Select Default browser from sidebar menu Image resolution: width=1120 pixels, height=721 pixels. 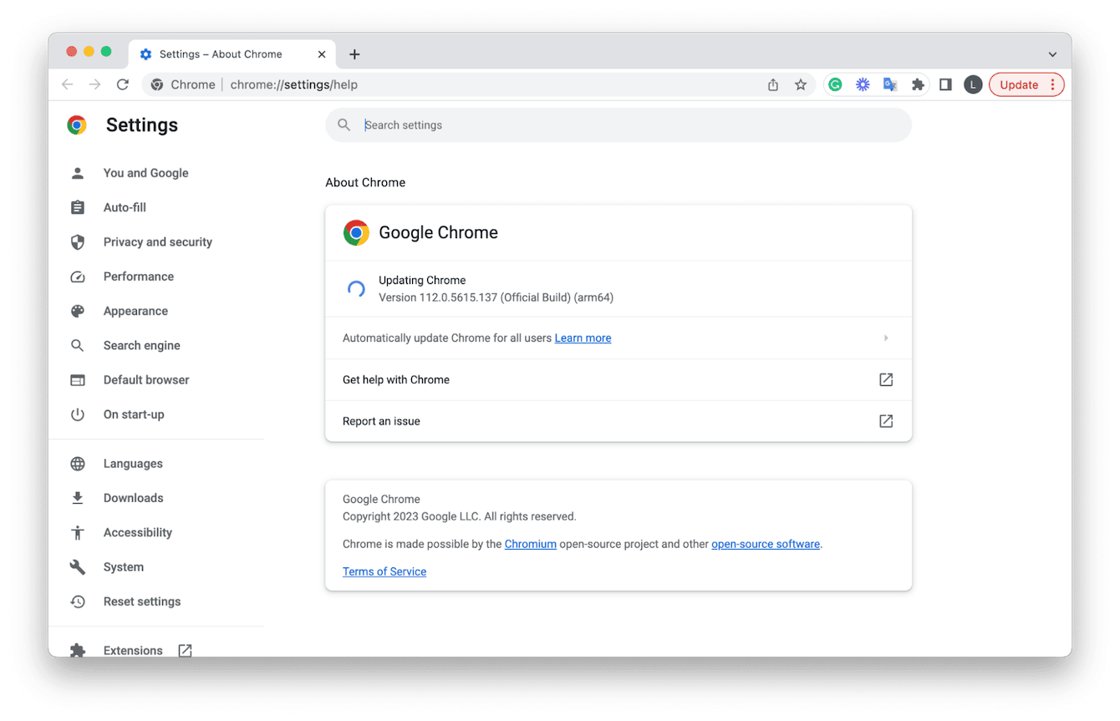click(x=145, y=379)
